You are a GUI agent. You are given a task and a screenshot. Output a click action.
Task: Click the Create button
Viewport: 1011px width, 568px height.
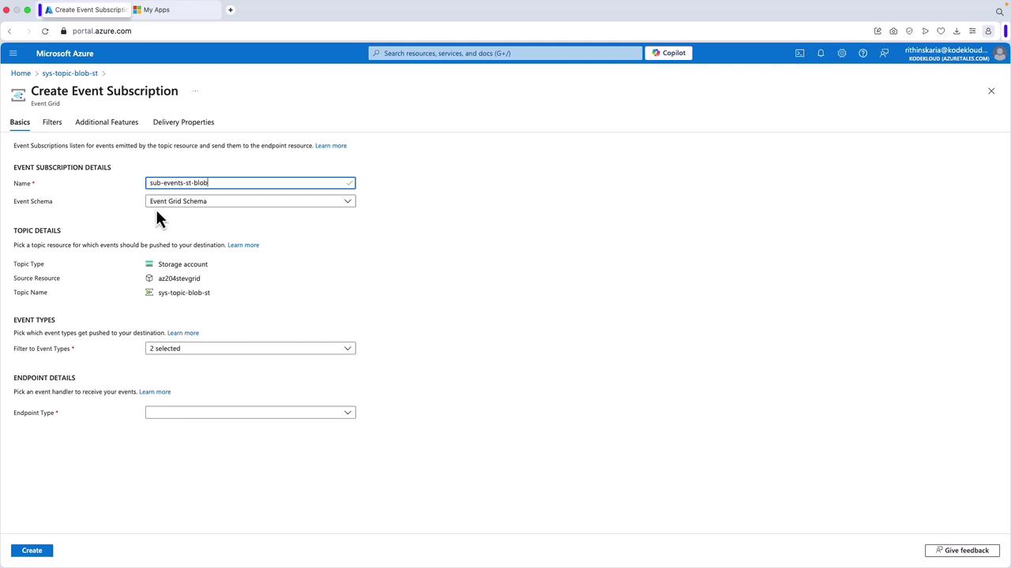pos(32,551)
